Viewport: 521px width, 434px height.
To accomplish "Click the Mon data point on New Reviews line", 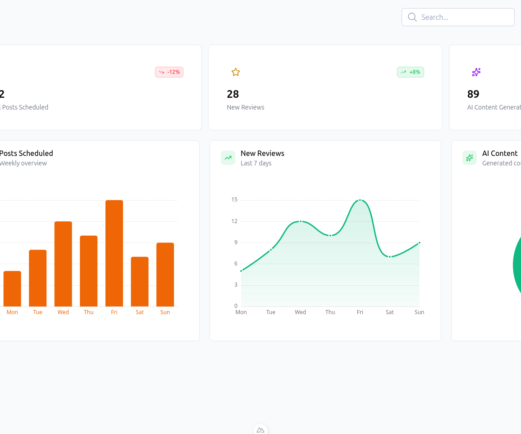I will (241, 271).
